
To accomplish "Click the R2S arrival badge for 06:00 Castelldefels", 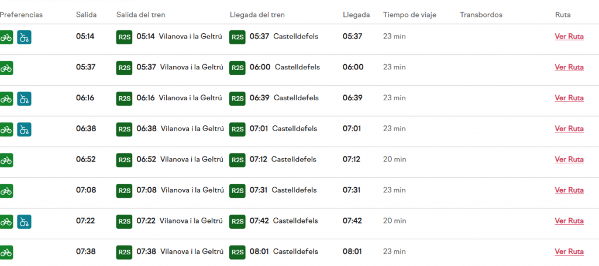I will (x=237, y=68).
